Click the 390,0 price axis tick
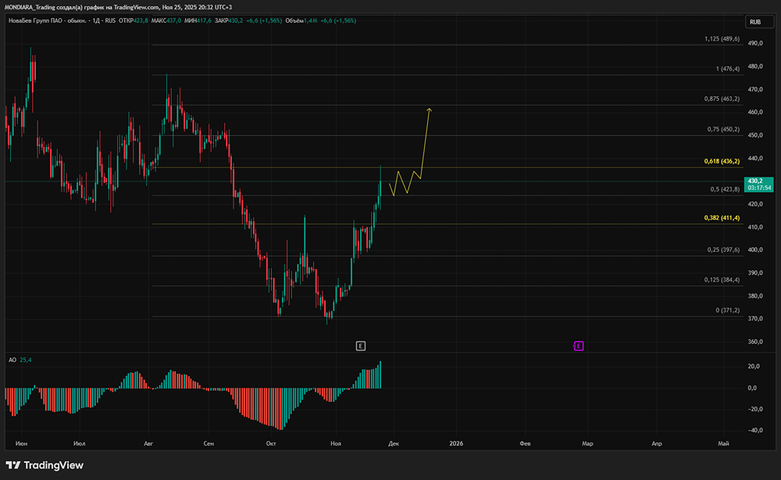 tap(755, 273)
